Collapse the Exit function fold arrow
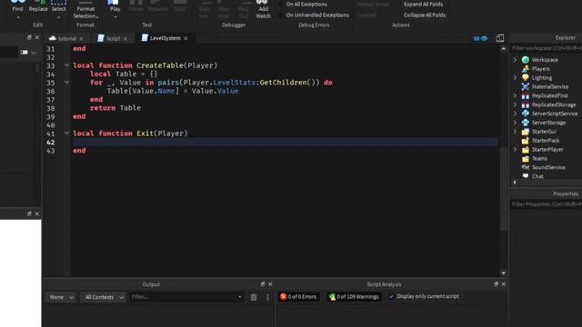This screenshot has width=582, height=327. [x=66, y=134]
